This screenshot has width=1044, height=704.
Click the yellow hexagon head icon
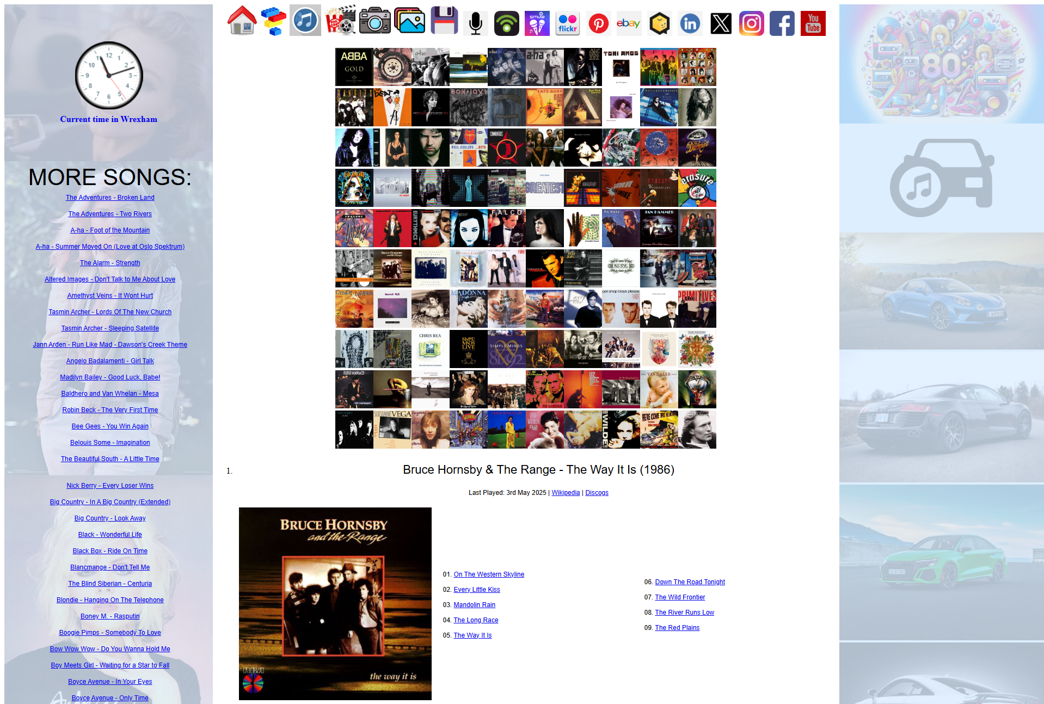(660, 23)
